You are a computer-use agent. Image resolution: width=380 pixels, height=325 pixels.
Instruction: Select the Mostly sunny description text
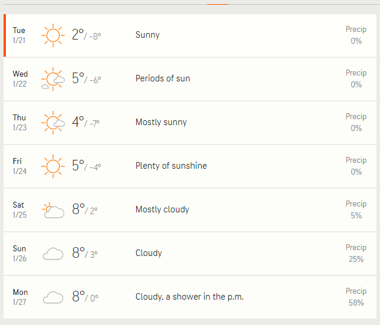point(161,122)
